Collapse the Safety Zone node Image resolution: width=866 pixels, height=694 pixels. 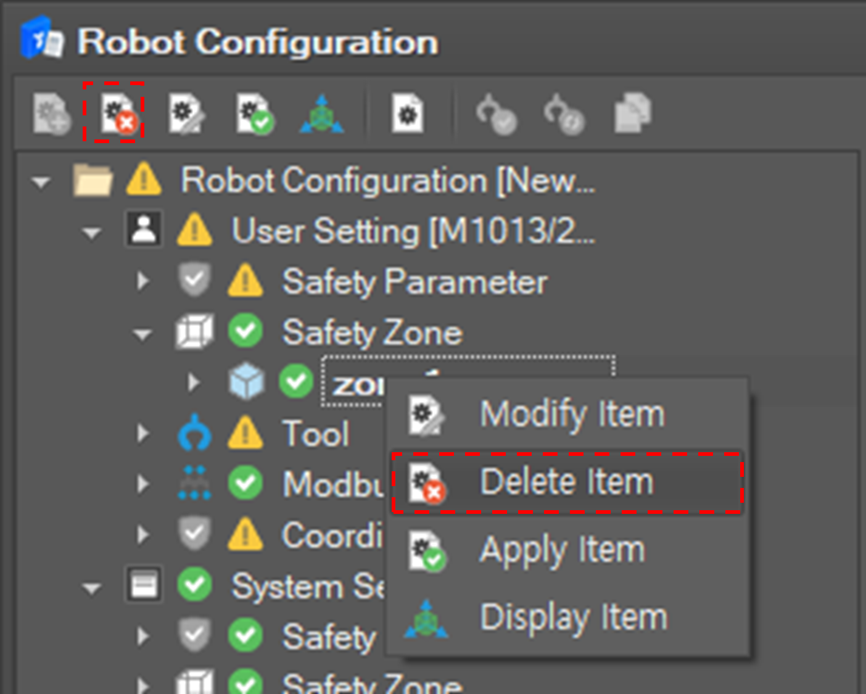(x=143, y=334)
